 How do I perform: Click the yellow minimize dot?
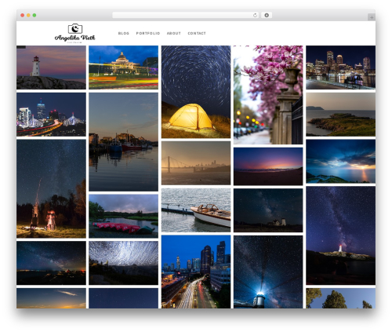coord(28,16)
